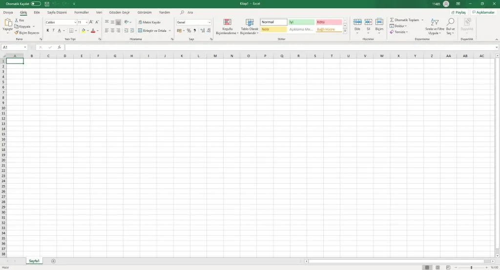
Task: Toggle the Otomatik Kaydet switch
Action: tap(36, 3)
